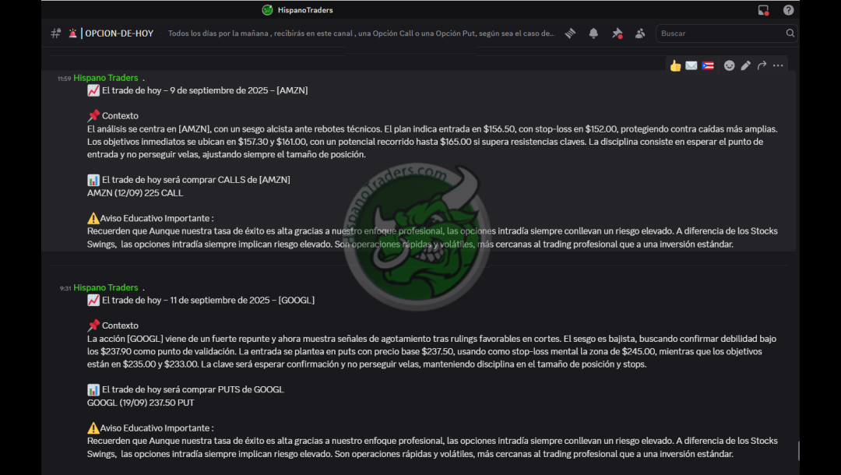The height and width of the screenshot is (475, 841).
Task: Click 'GOOGL (19/09) 237.50 PUT' line
Action: point(140,403)
